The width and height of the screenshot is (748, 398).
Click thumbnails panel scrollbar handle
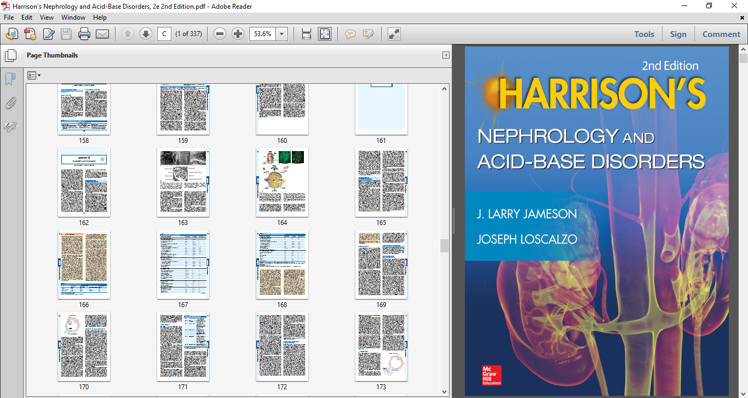(444, 246)
